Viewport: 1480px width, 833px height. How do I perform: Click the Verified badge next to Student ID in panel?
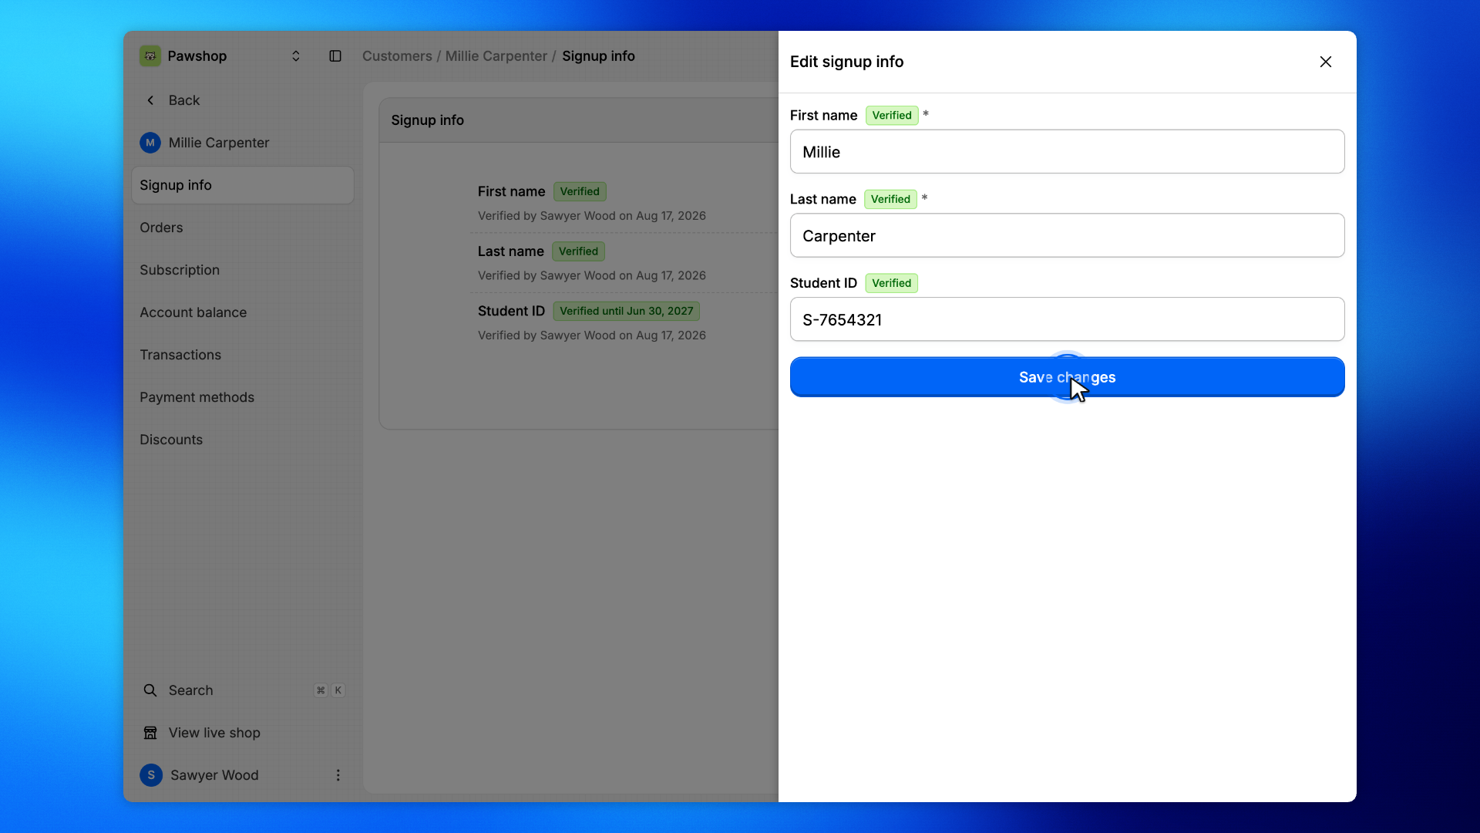(x=891, y=283)
